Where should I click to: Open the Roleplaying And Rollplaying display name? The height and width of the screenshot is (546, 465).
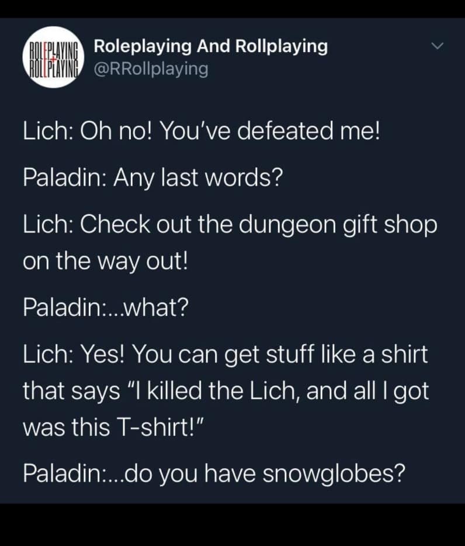point(211,46)
